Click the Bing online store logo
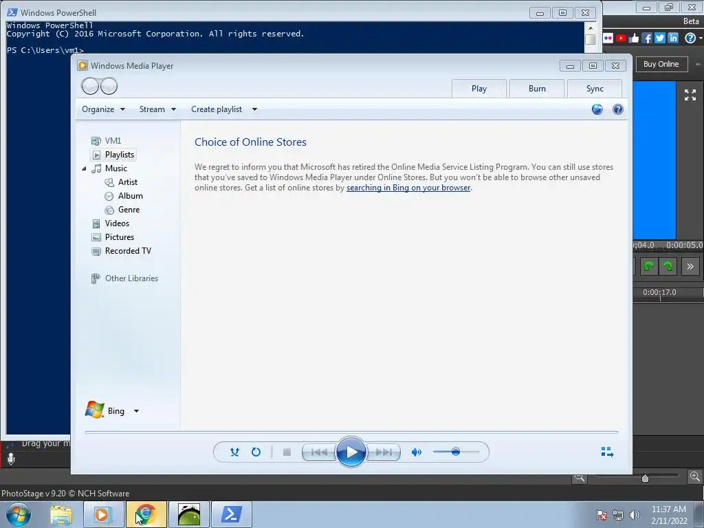This screenshot has width=704, height=528. click(95, 410)
